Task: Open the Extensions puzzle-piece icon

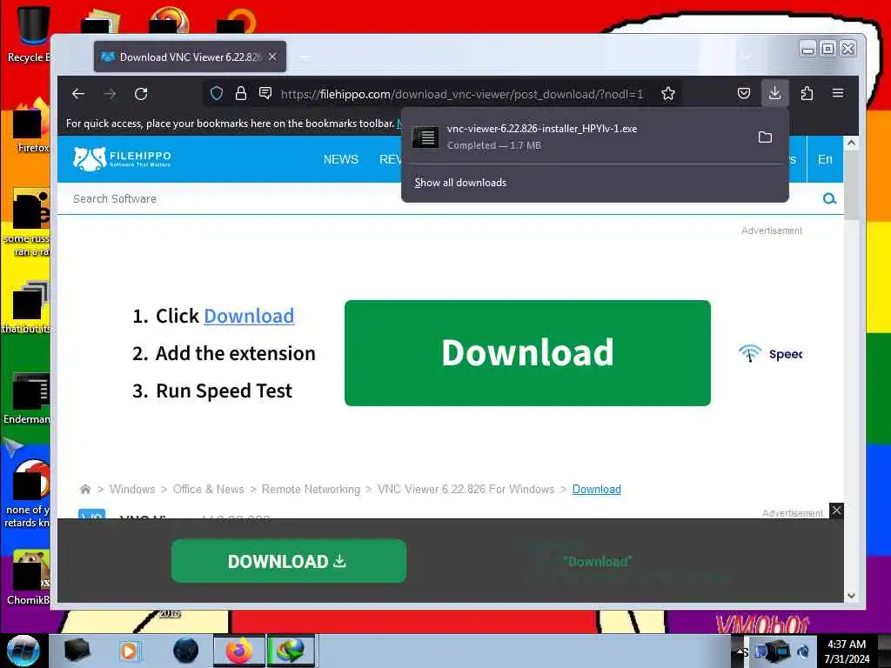Action: pyautogui.click(x=807, y=93)
